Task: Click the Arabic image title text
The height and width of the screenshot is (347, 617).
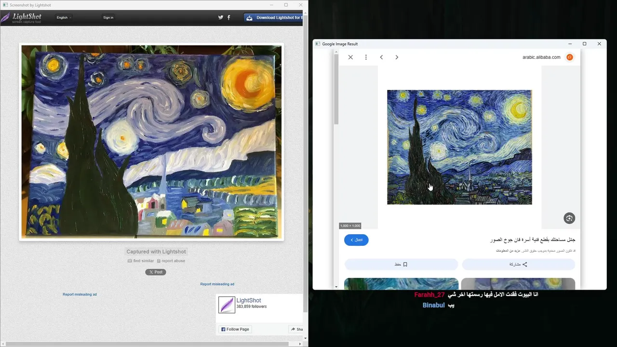Action: [533, 240]
